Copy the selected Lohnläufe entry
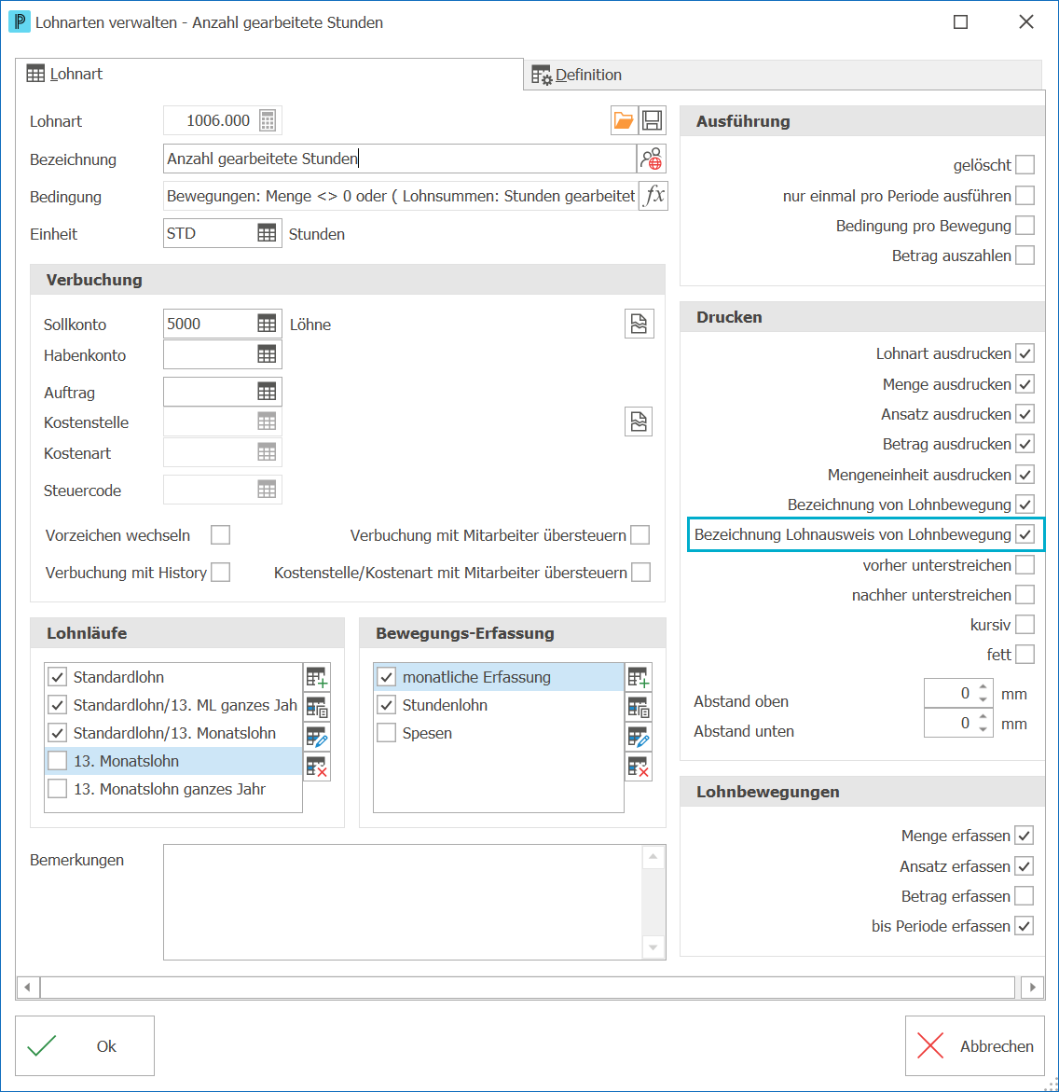The height and width of the screenshot is (1092, 1059). point(317,708)
